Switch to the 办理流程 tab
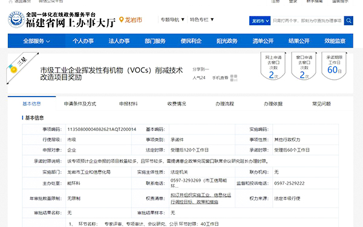 click(x=225, y=104)
